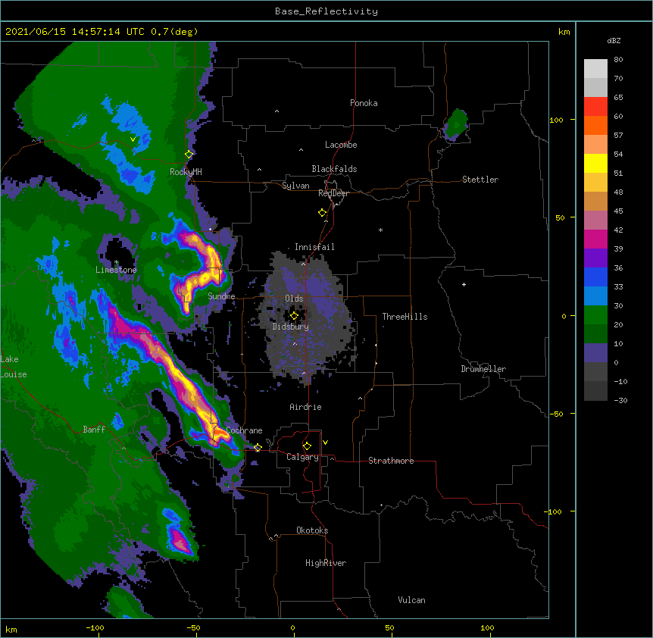Click the Banff label
Screen dimensions: 653x638
pyautogui.click(x=94, y=430)
